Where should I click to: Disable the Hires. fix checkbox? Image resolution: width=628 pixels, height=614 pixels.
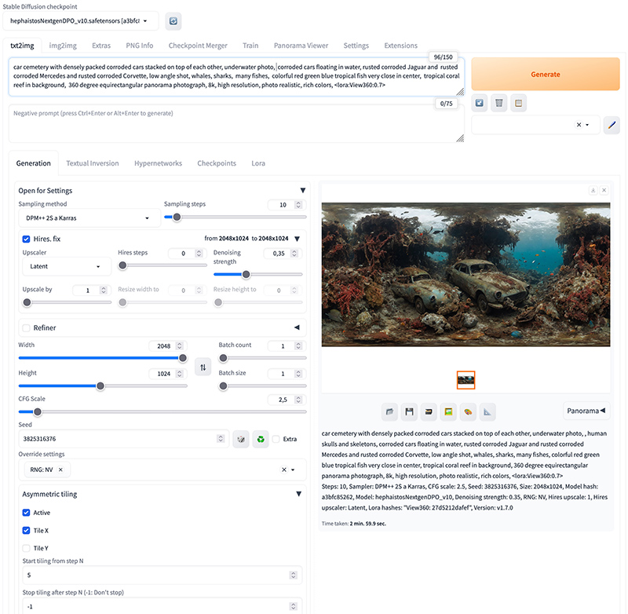point(26,238)
